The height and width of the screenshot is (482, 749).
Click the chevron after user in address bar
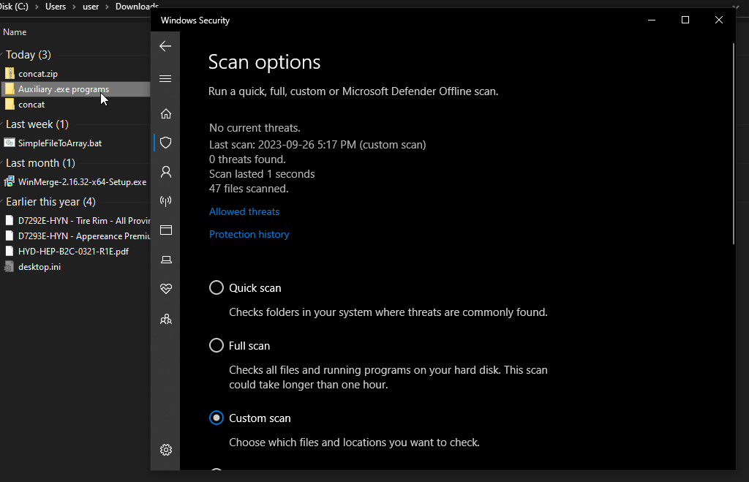pyautogui.click(x=107, y=7)
